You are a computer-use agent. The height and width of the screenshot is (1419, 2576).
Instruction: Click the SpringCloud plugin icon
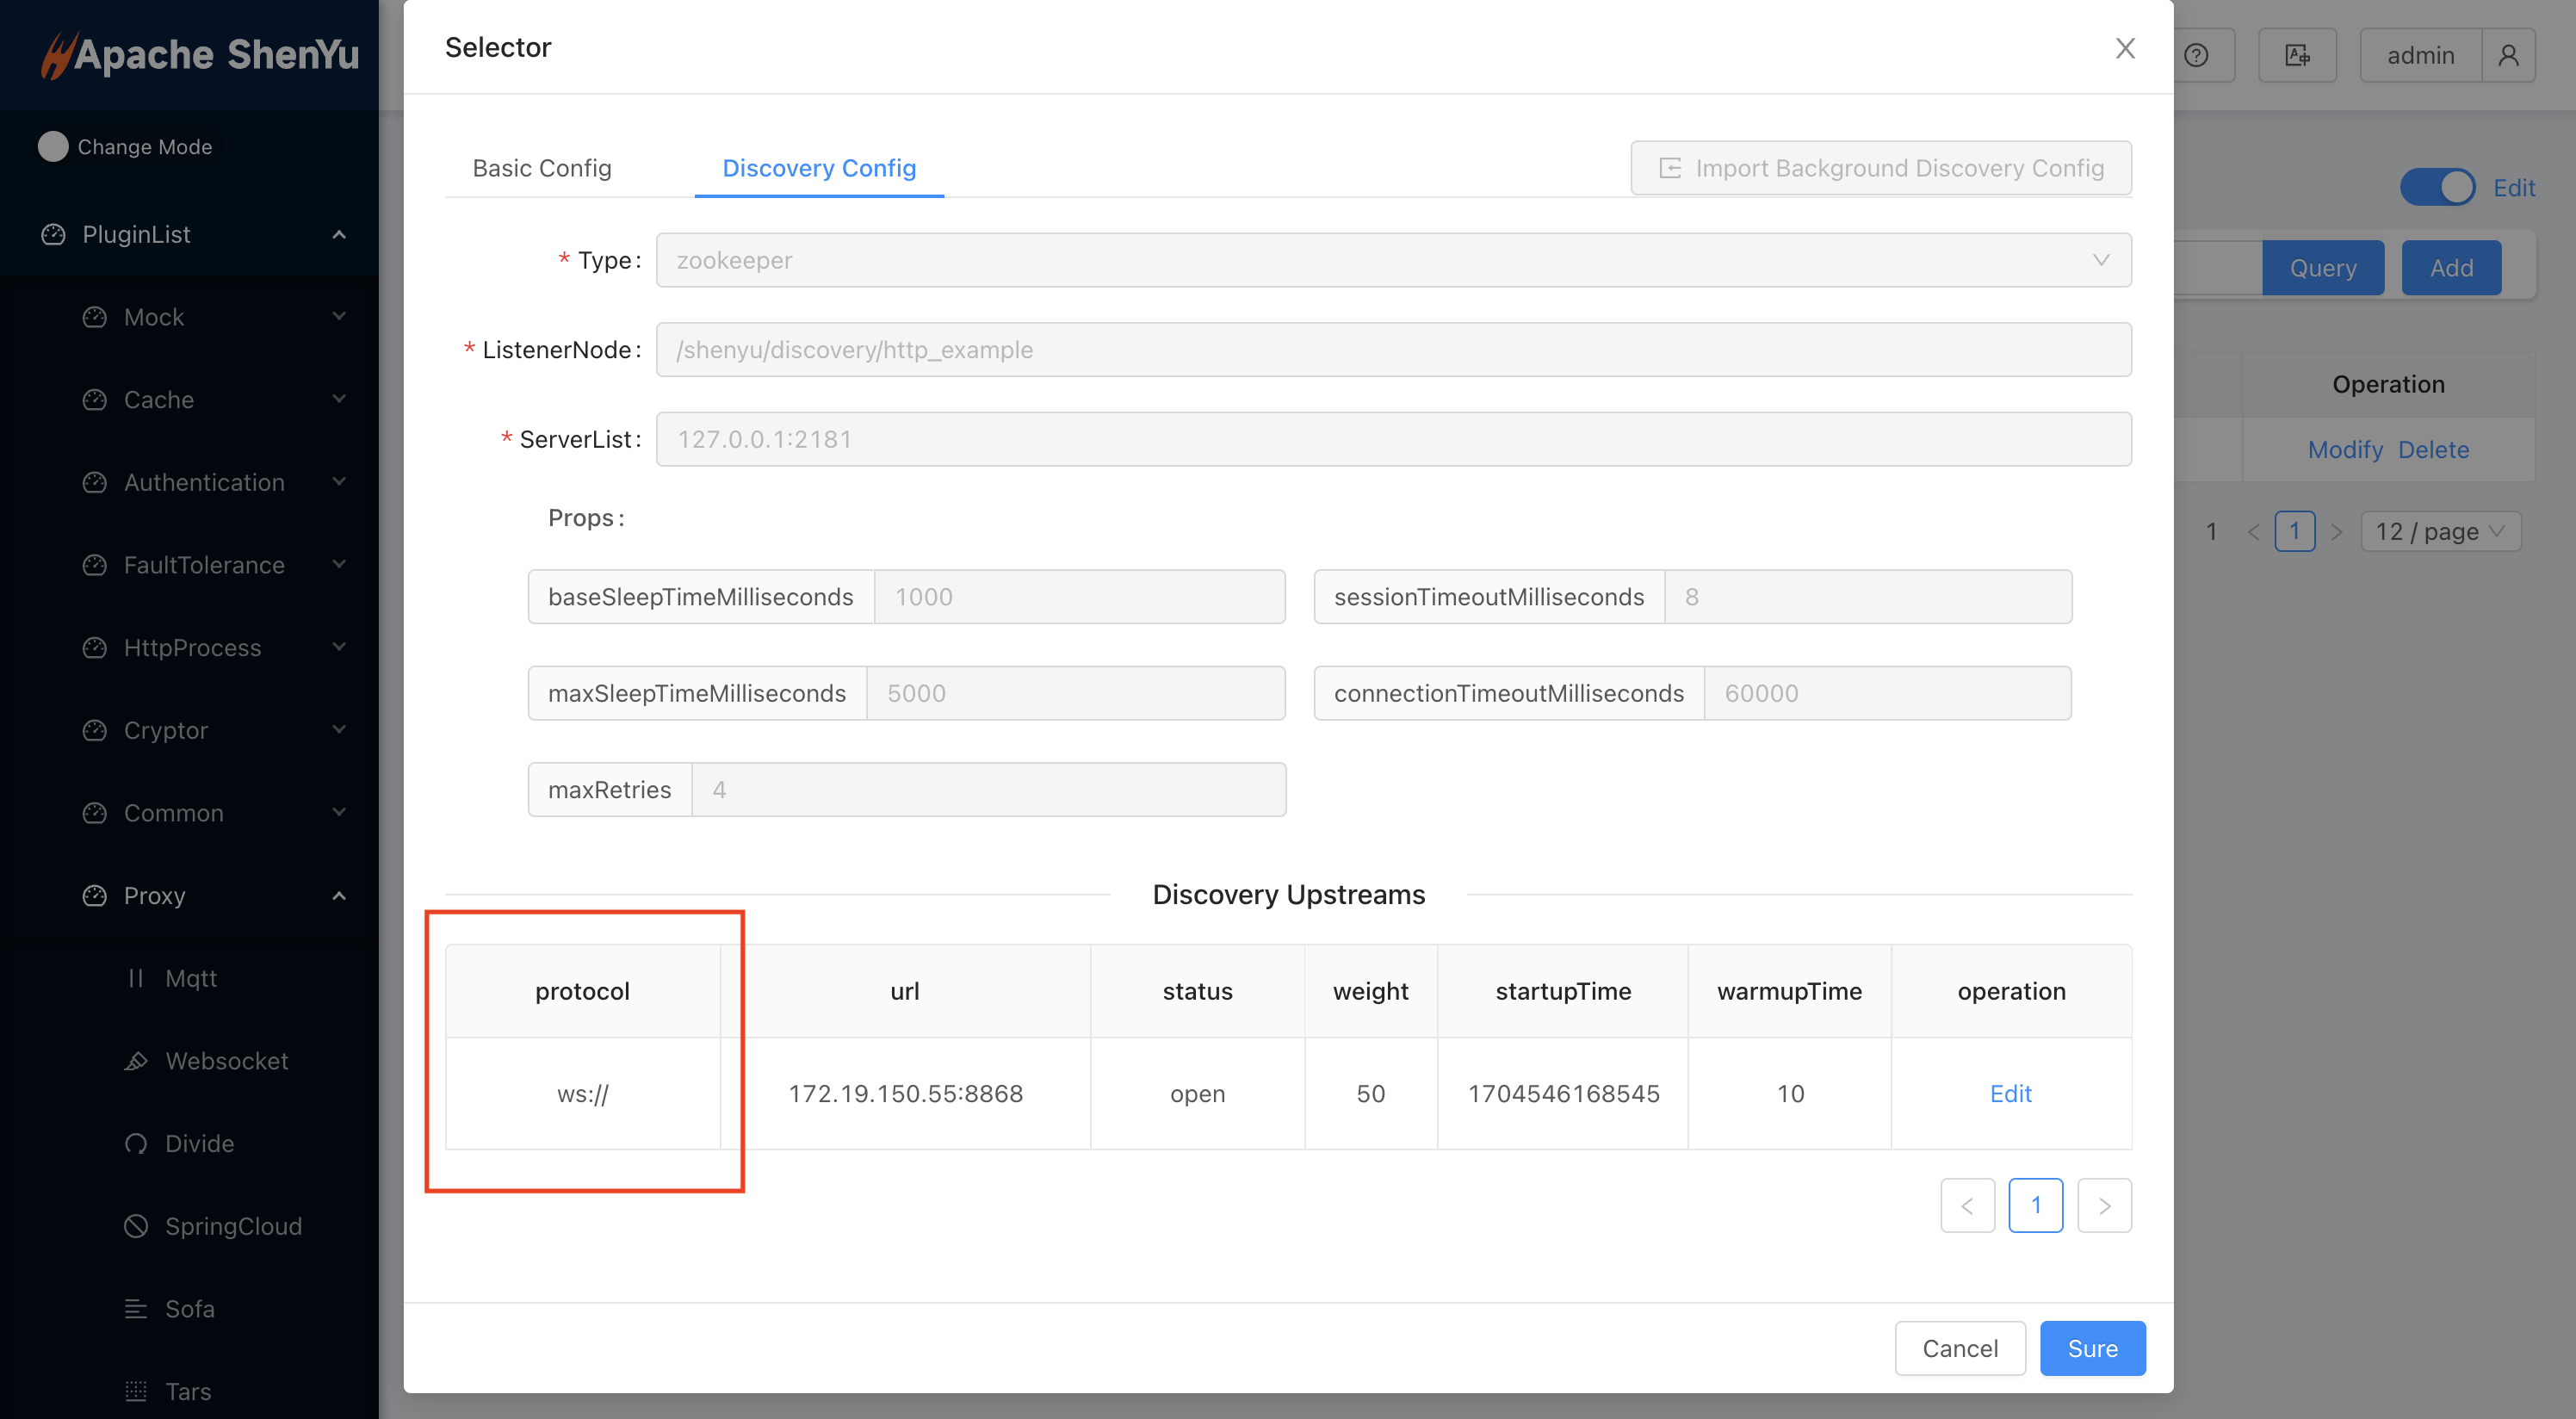pos(136,1226)
